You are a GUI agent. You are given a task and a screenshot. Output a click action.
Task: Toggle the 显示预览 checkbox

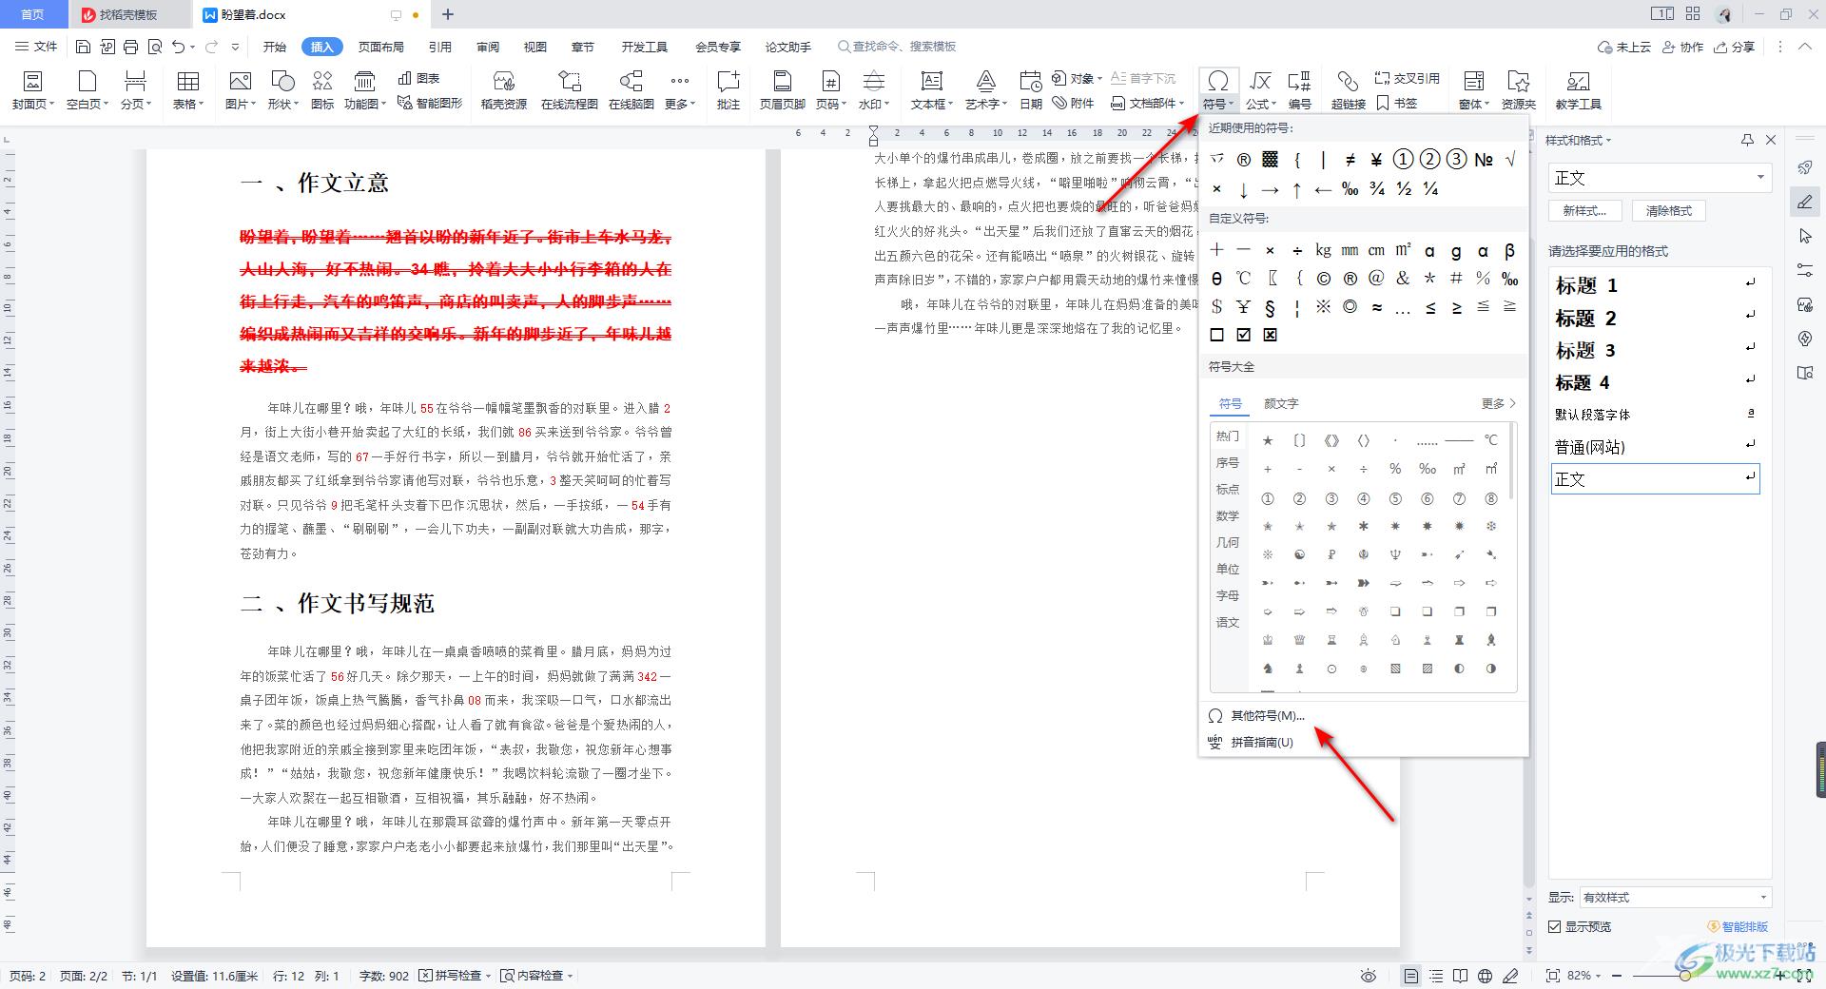[1555, 926]
